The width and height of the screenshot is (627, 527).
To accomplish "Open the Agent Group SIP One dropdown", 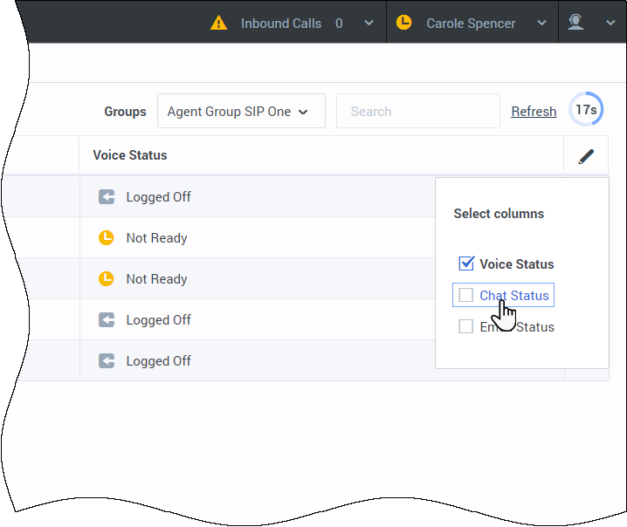I will pos(241,112).
